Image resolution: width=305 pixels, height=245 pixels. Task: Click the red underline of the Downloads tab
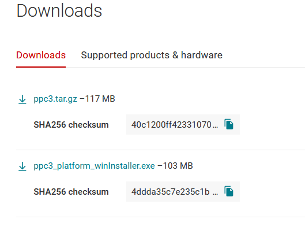tap(41, 67)
